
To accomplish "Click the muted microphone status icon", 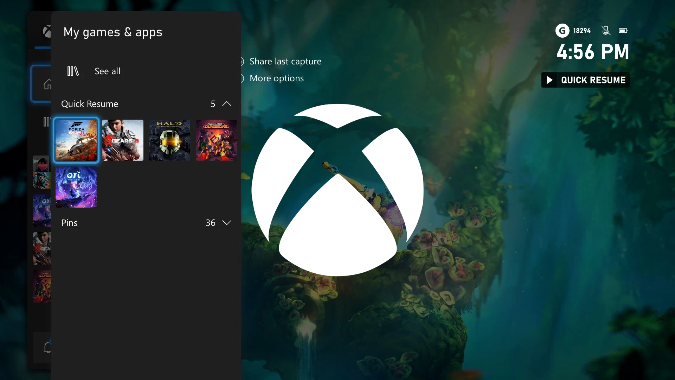I will (x=606, y=31).
